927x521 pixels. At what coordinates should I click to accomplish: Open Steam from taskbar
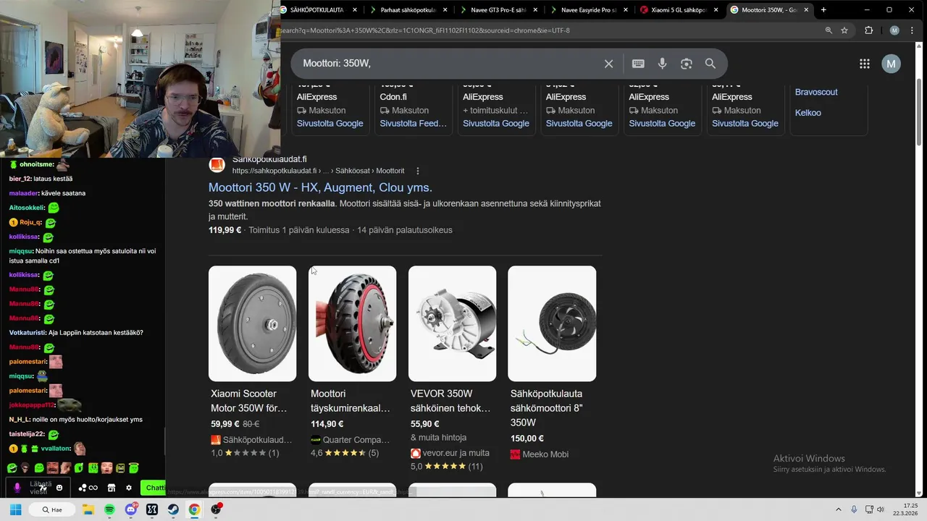[x=173, y=509]
